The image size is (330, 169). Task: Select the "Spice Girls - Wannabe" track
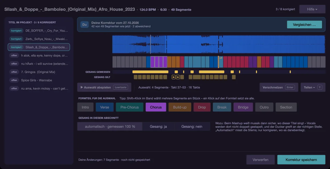(x=39, y=80)
